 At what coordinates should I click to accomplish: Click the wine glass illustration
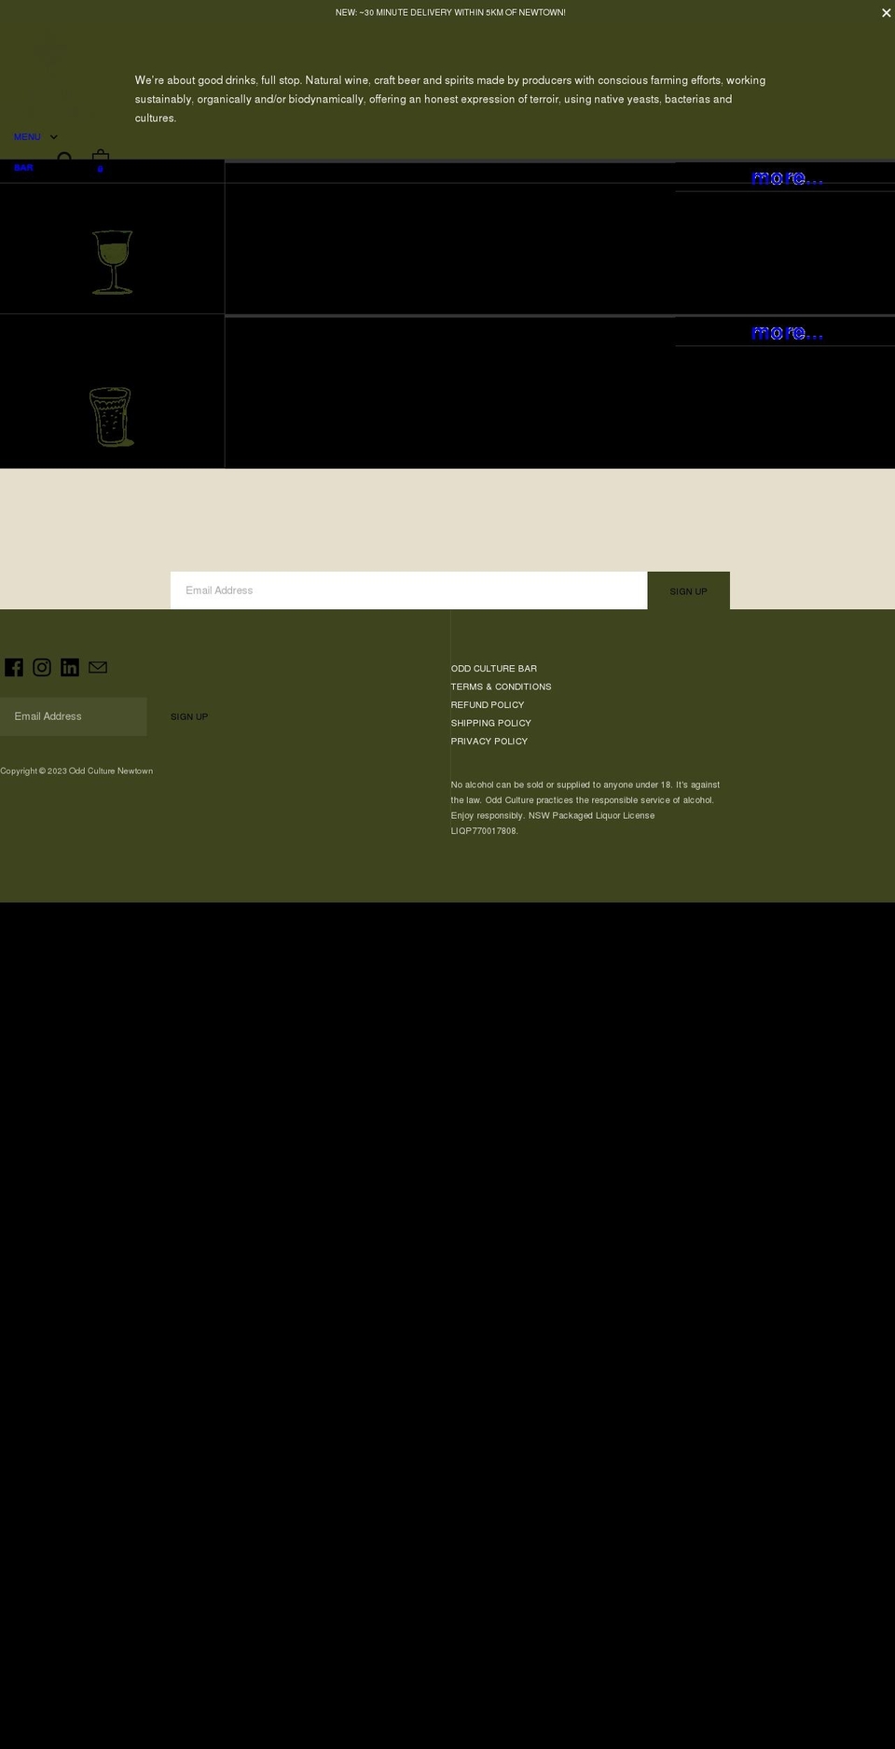(113, 262)
